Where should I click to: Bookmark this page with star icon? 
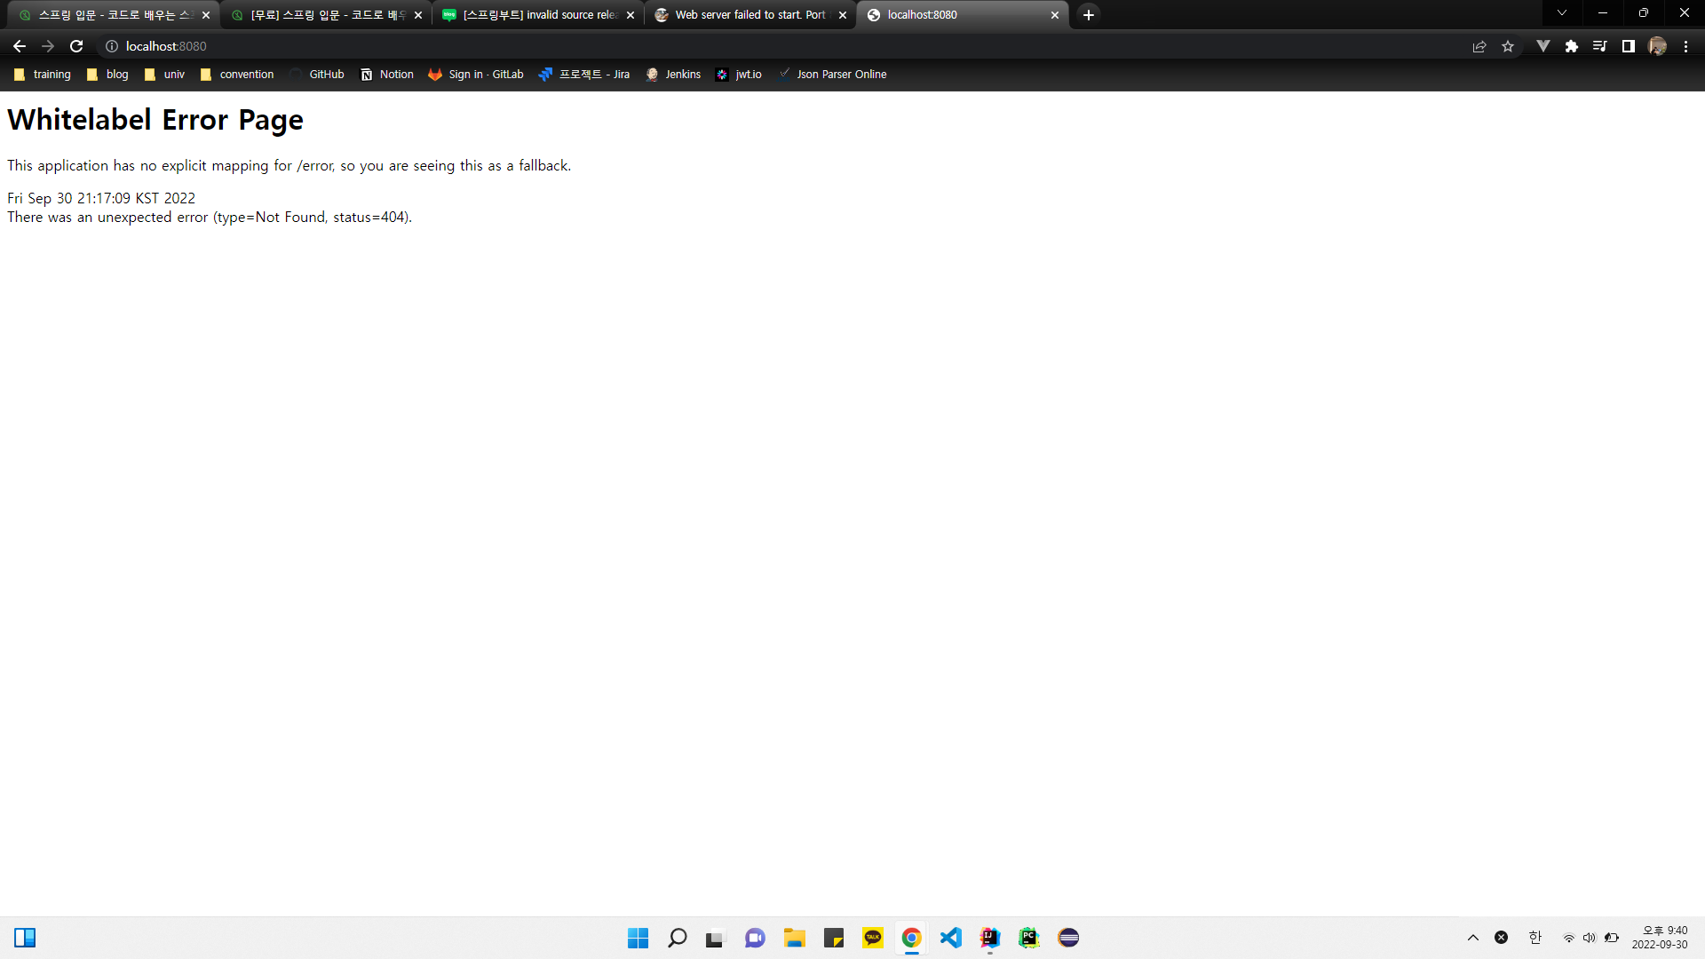click(1508, 46)
